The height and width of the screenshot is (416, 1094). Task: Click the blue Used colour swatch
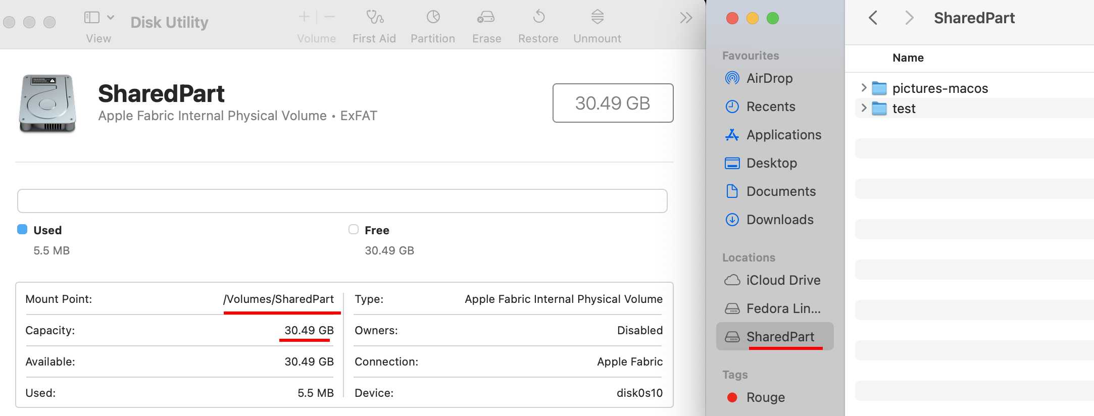[22, 230]
